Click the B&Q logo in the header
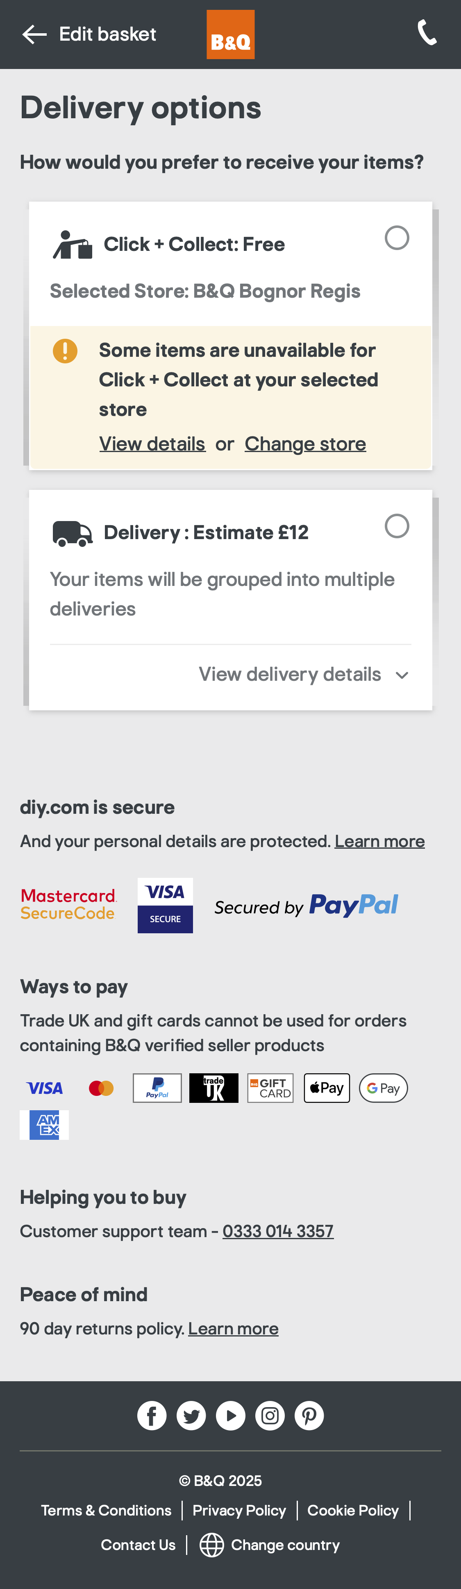The width and height of the screenshot is (461, 1589). [x=230, y=34]
